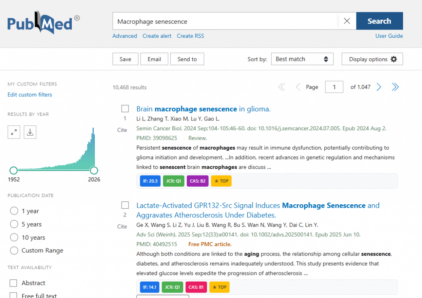Click the Semin Cancer Biol. 2024 citation line
Viewport: 422px width, 298px height.
(x=261, y=129)
